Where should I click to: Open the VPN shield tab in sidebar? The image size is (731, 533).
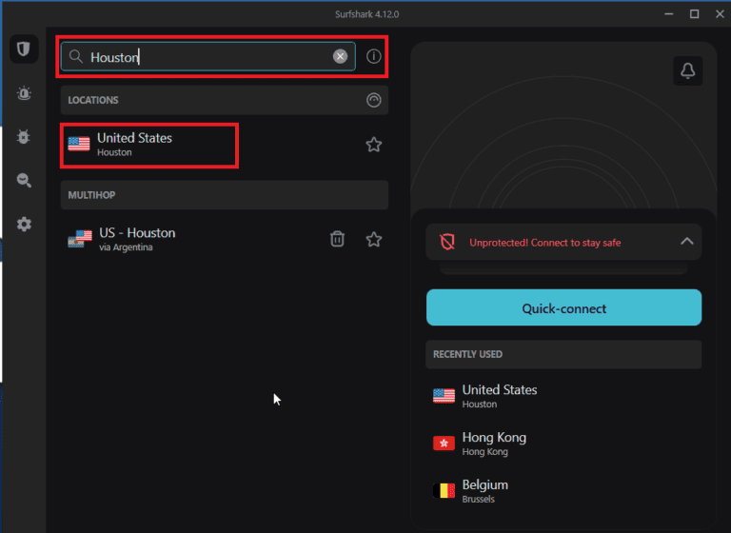tap(24, 50)
